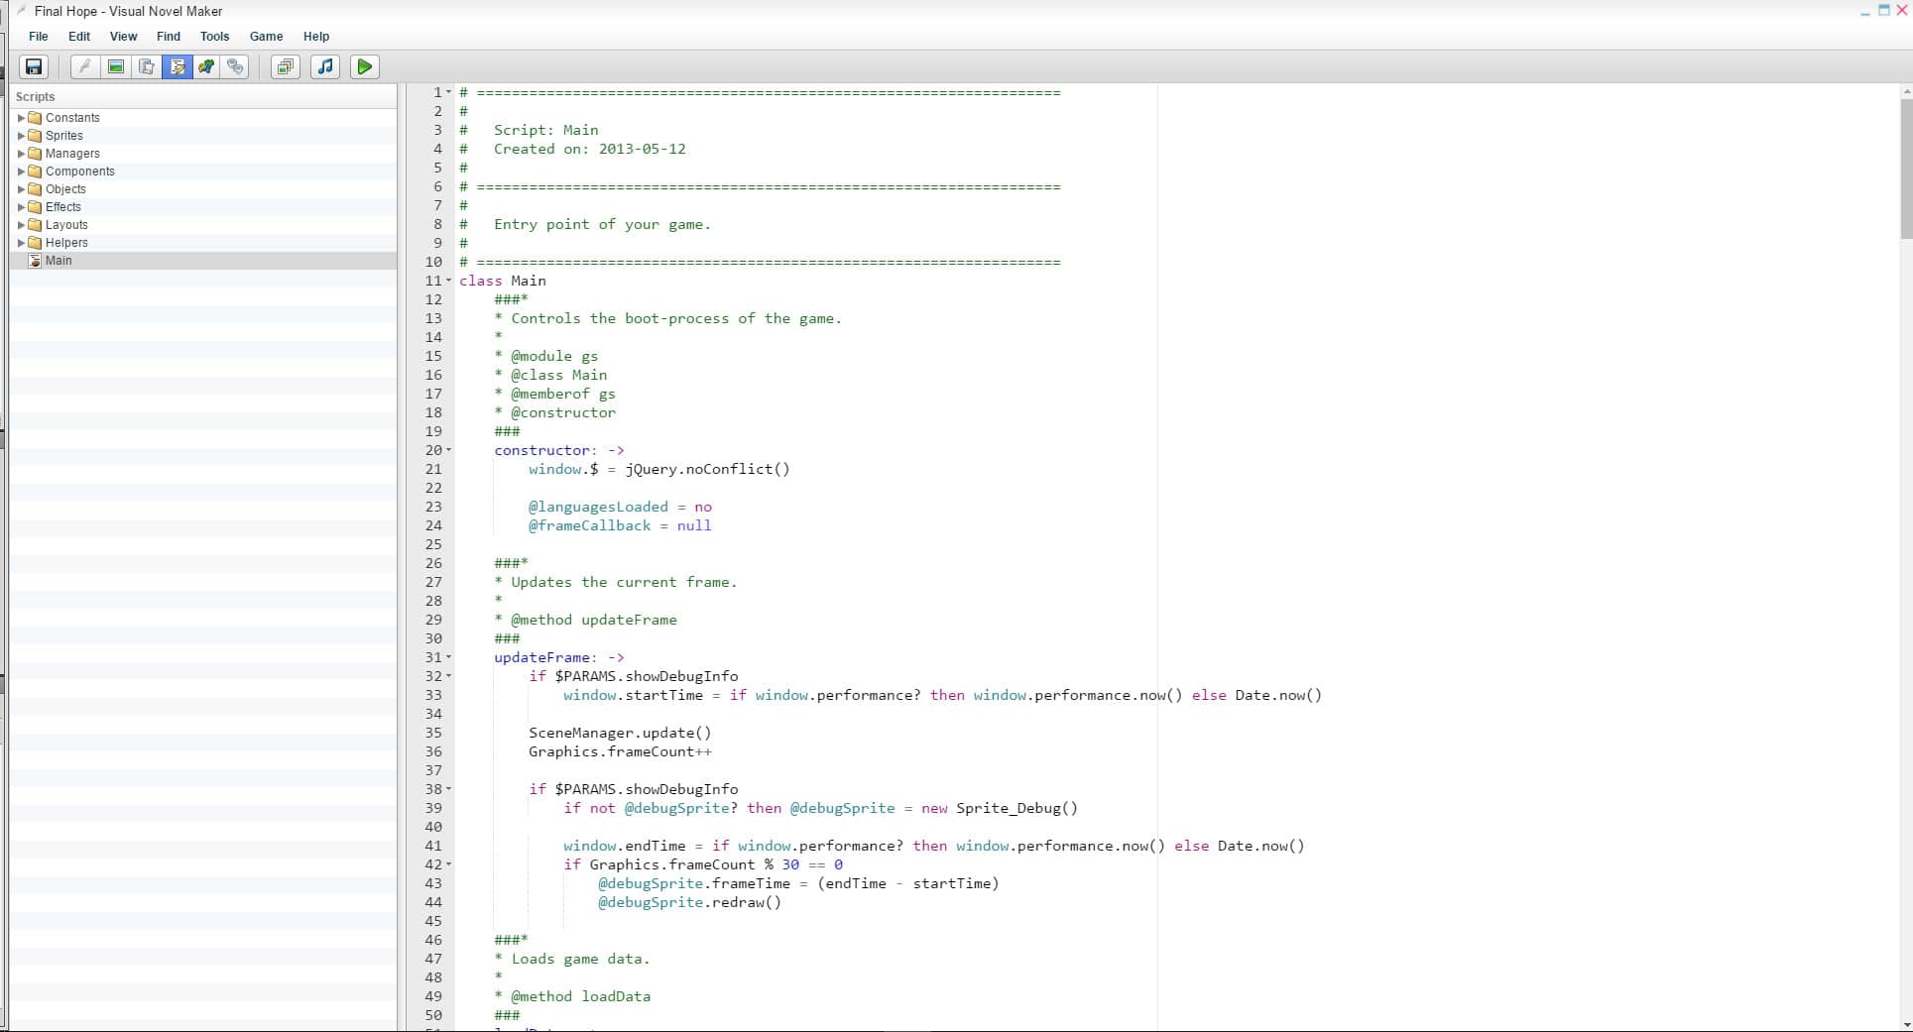1913x1032 pixels.
Task: Click the Layouts folder icon
Action: tap(35, 225)
